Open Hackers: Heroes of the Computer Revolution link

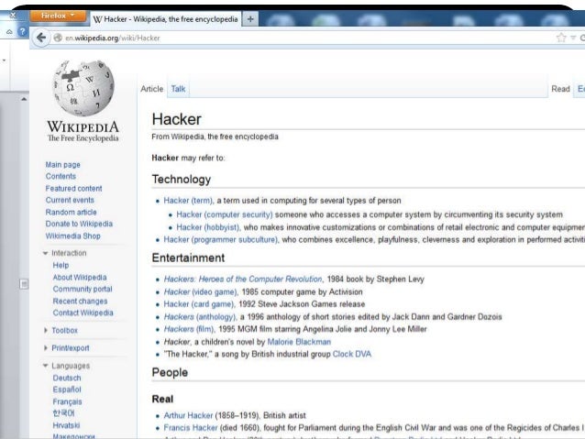(243, 279)
